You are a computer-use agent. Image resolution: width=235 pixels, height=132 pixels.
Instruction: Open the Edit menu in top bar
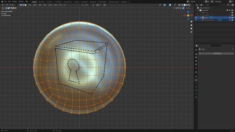tap(10, 1)
